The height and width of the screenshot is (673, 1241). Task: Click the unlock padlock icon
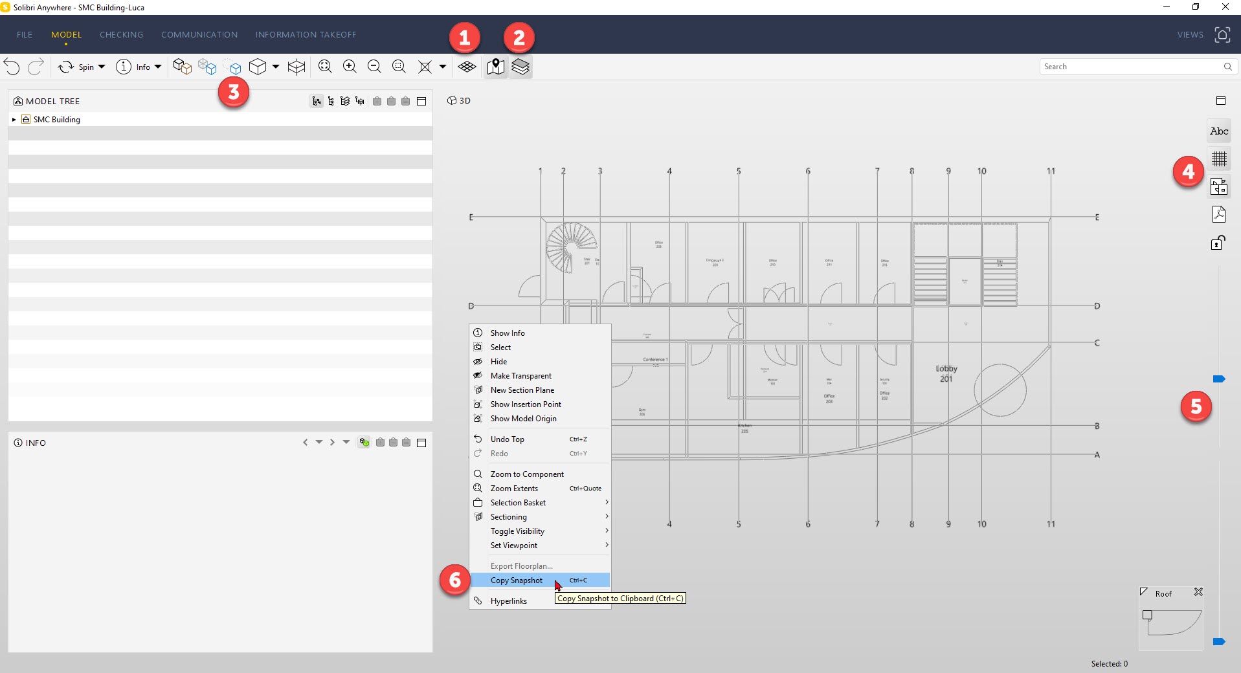[x=1218, y=243]
